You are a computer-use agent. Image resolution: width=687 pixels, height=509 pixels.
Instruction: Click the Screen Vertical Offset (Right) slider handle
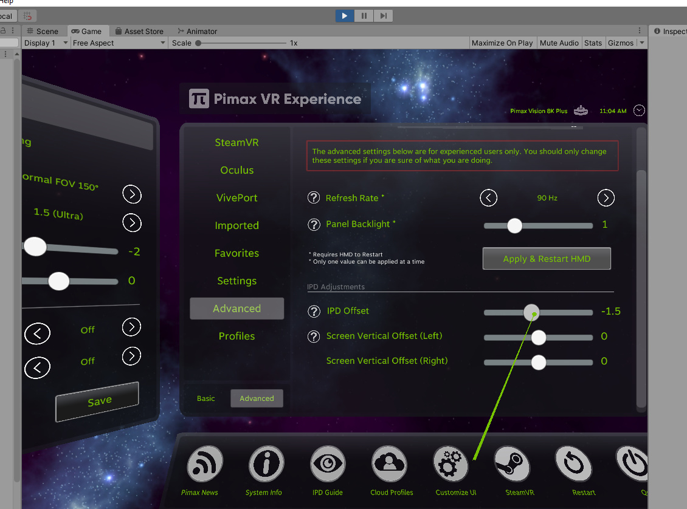coord(539,363)
